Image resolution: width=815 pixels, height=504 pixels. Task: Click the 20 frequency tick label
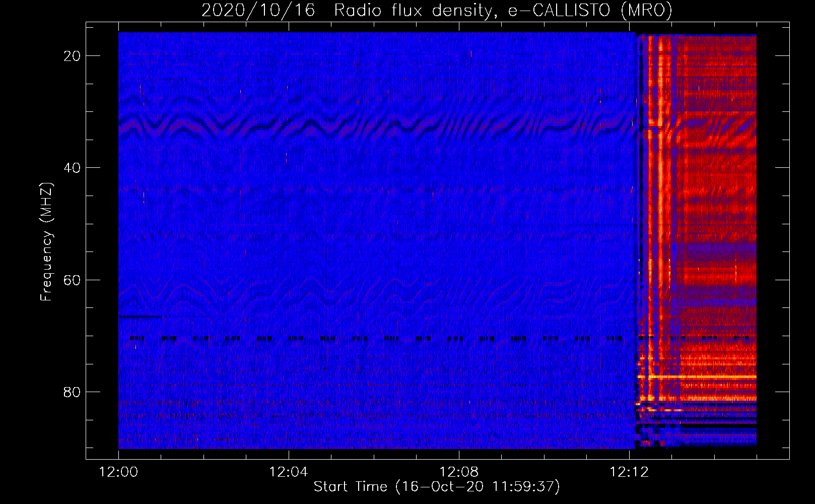pyautogui.click(x=72, y=56)
